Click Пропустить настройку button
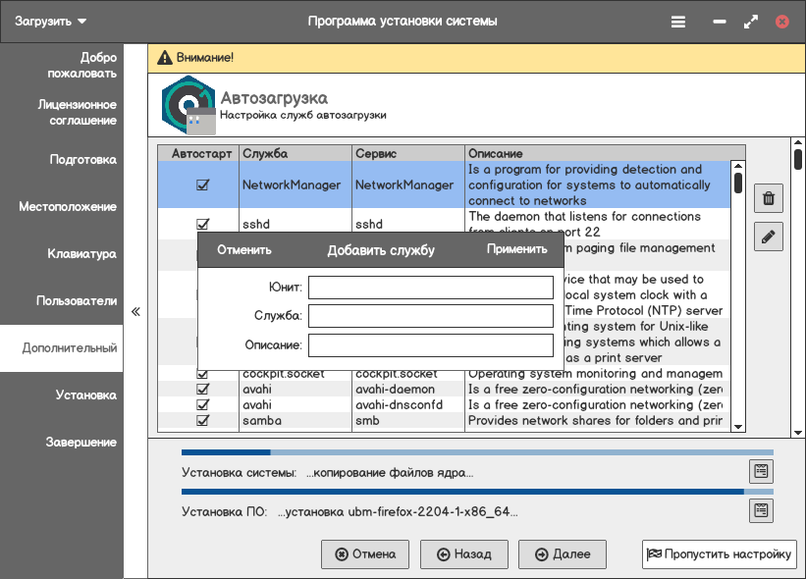 click(719, 554)
